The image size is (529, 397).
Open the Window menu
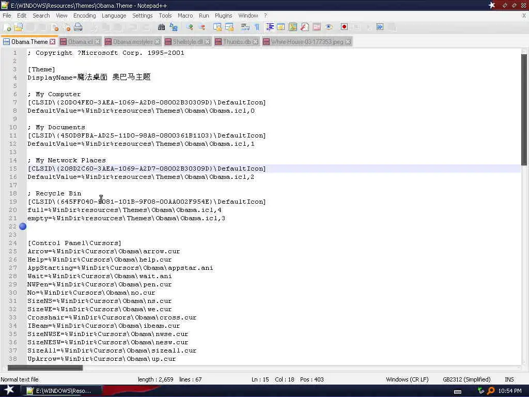point(248,16)
